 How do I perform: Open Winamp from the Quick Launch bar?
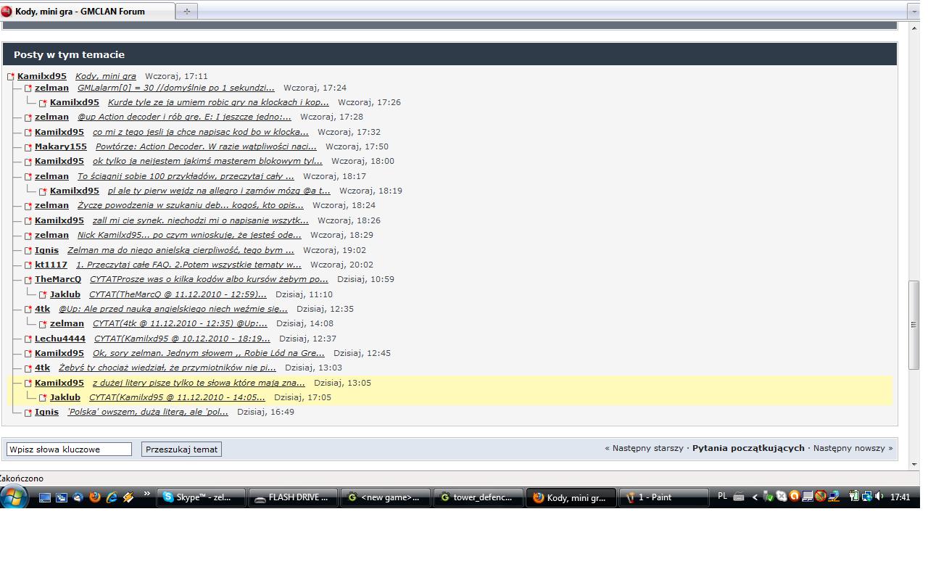click(x=128, y=497)
